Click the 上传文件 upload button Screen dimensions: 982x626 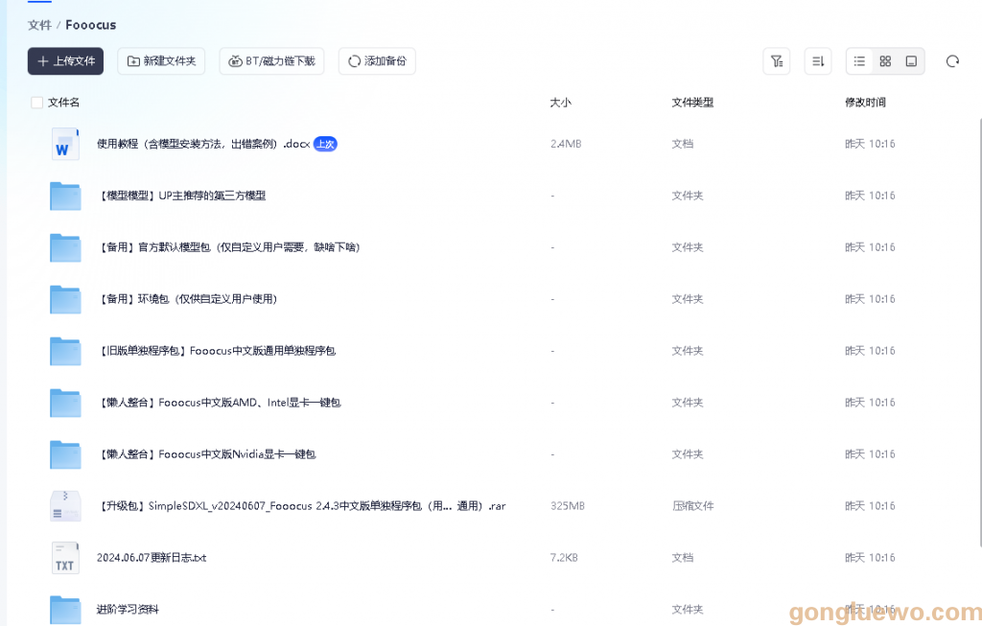pos(66,61)
